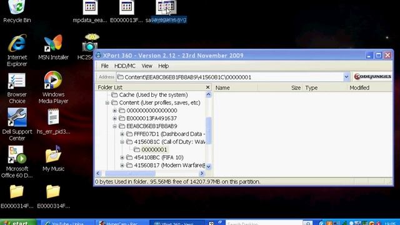Collapse the 4156081C (Call of Duty) node
The image size is (400, 225).
122,142
